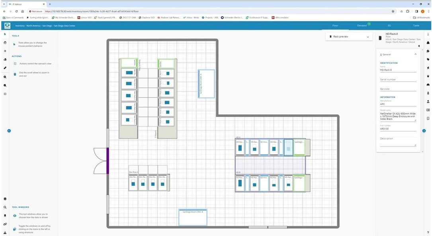The width and height of the screenshot is (432, 236).
Task: Collapse the left tools panel arrow
Action: tap(9, 131)
